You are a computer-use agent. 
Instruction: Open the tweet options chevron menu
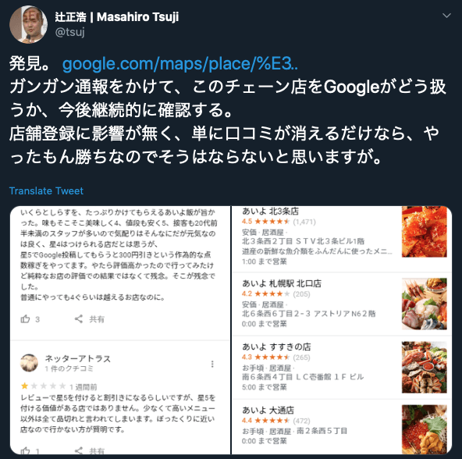click(446, 16)
